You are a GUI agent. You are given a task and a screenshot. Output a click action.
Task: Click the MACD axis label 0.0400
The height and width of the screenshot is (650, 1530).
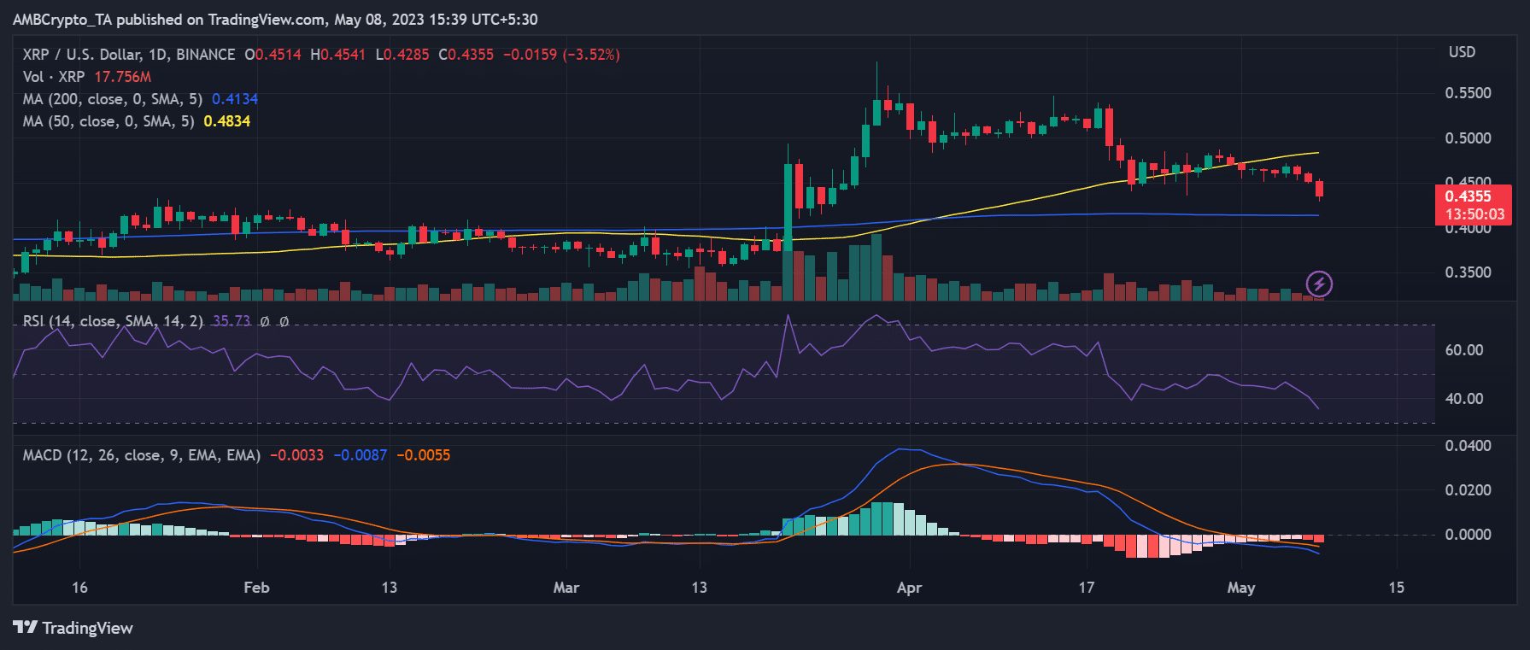[x=1468, y=446]
